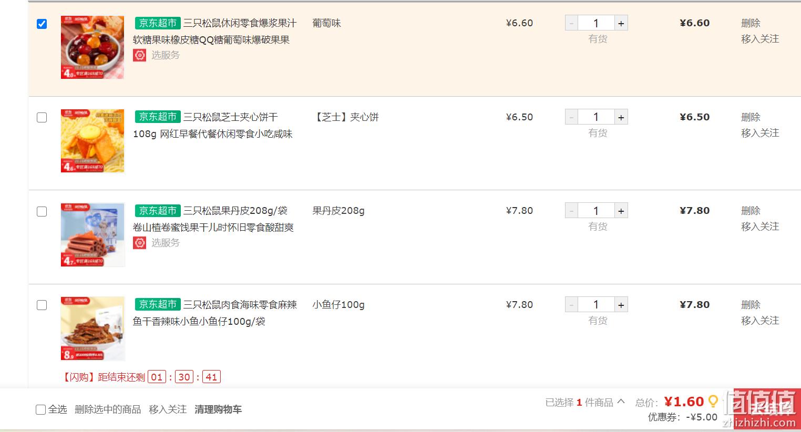The image size is (801, 432).
Task: Click the 闪购 countdown timer text
Action: 141,377
